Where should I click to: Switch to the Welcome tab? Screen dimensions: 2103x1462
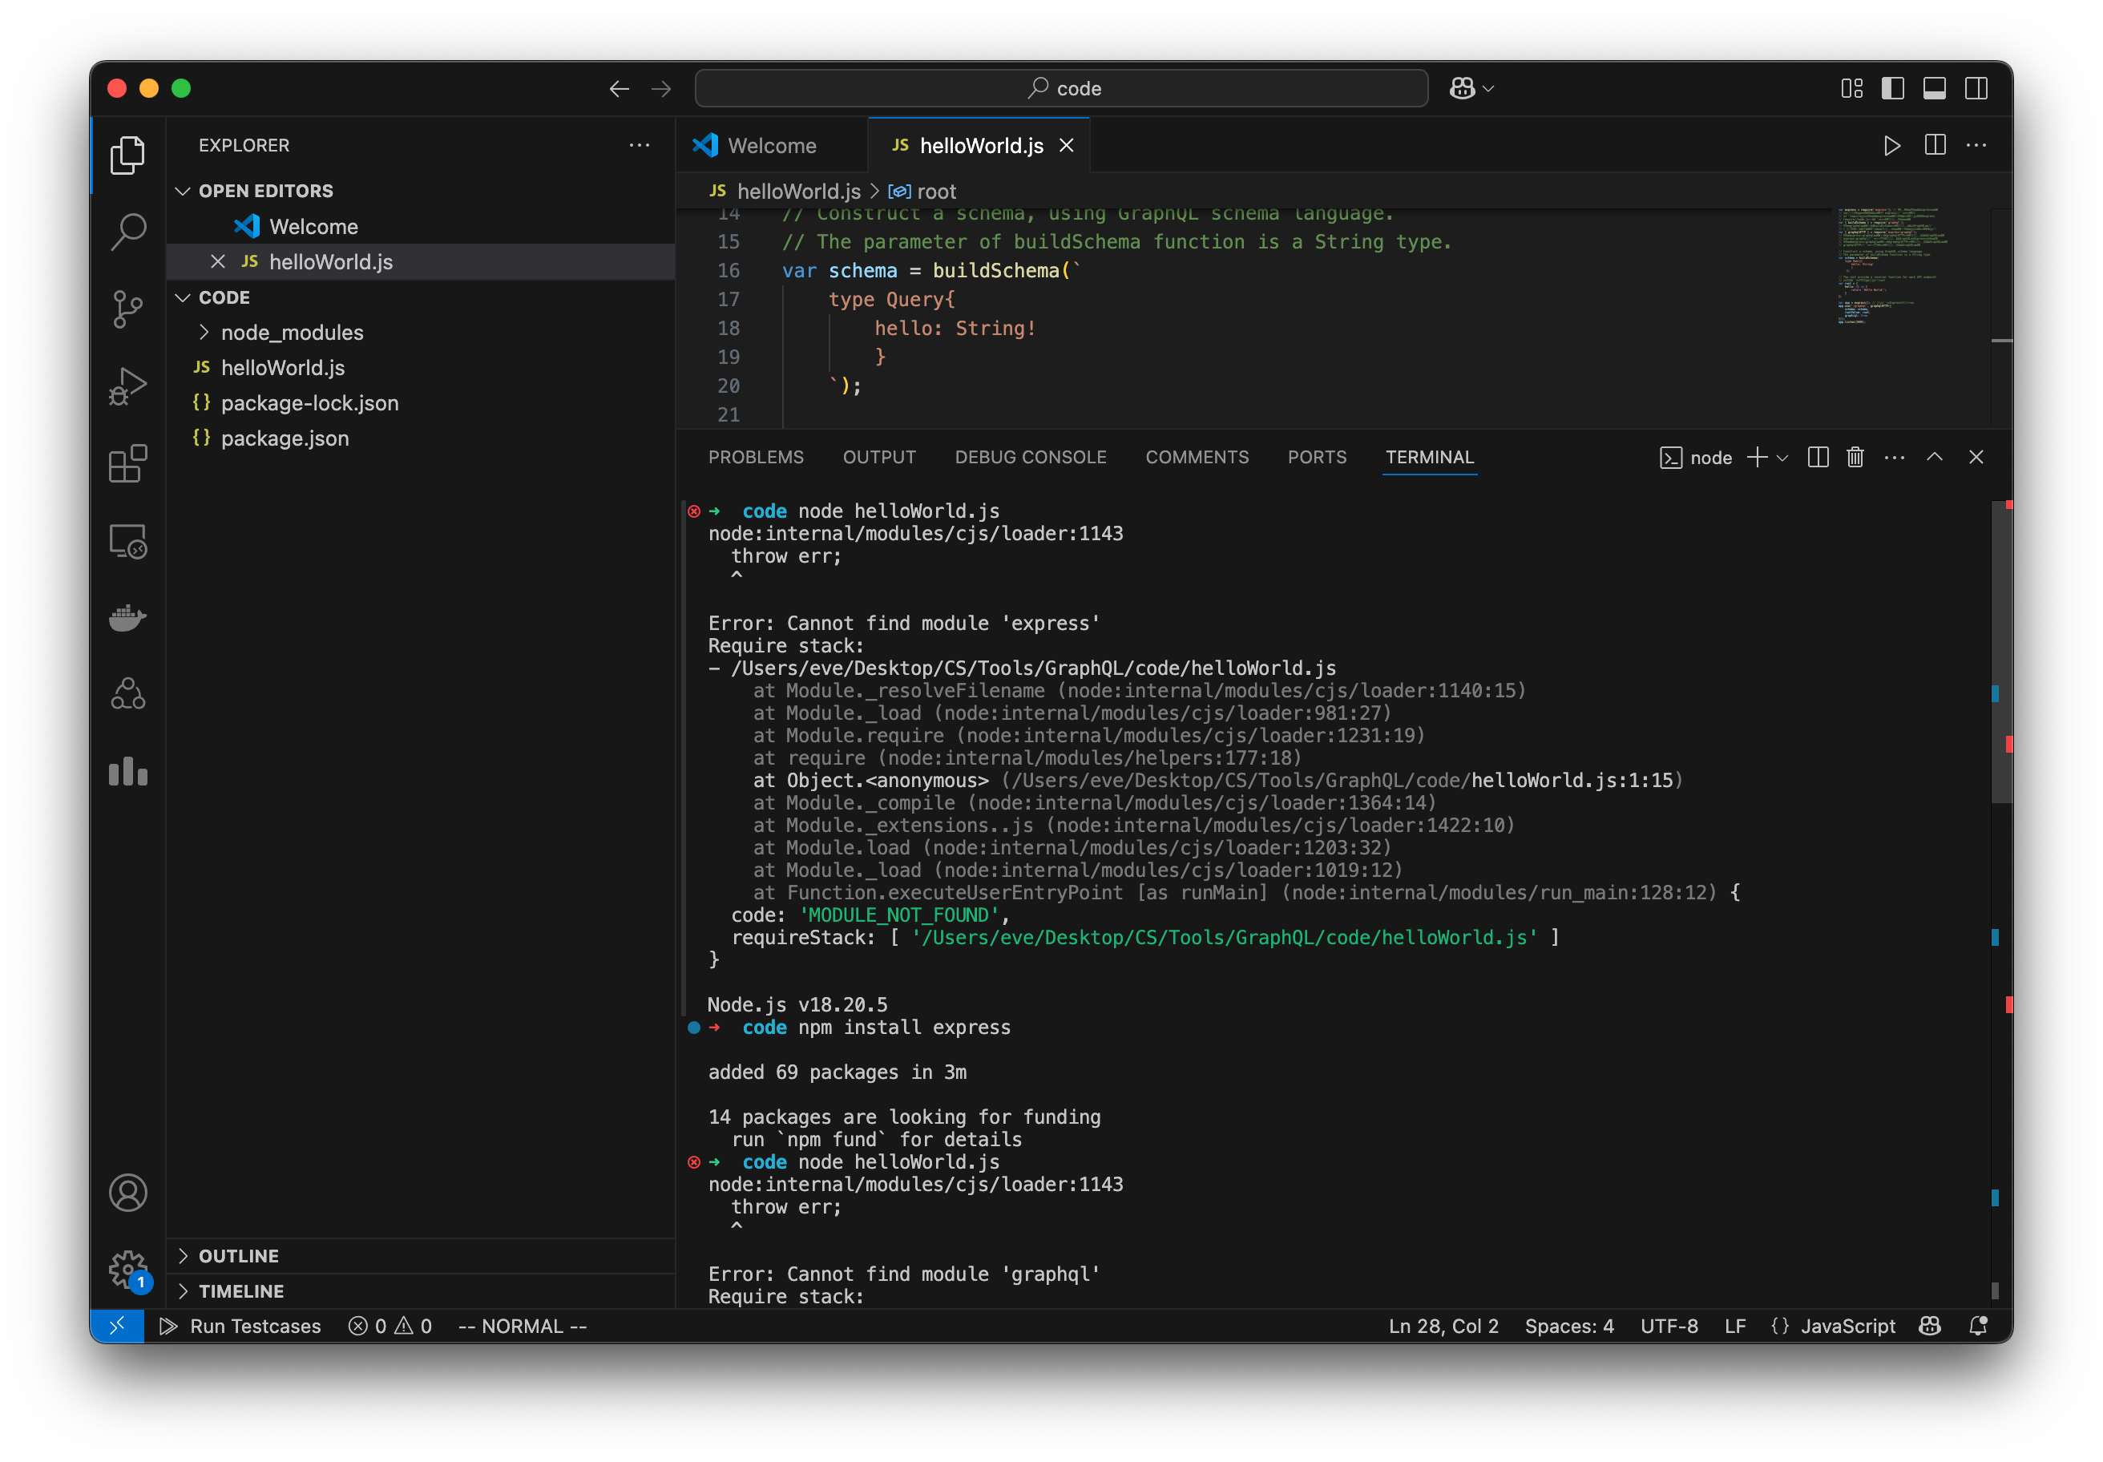tap(771, 145)
